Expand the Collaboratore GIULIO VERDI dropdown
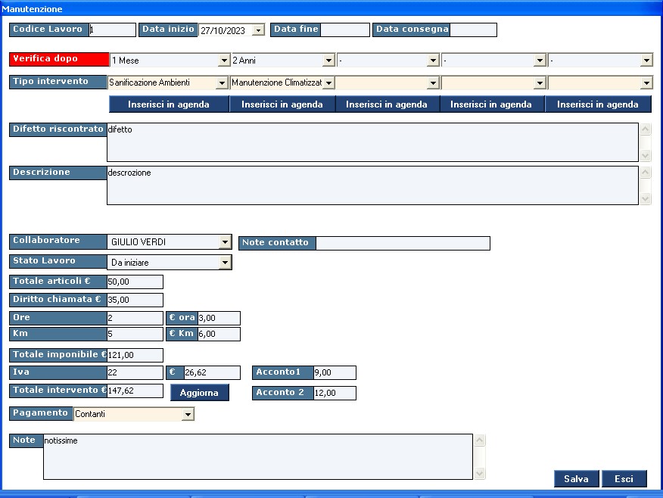Screen dimensions: 663x498 [x=225, y=242]
